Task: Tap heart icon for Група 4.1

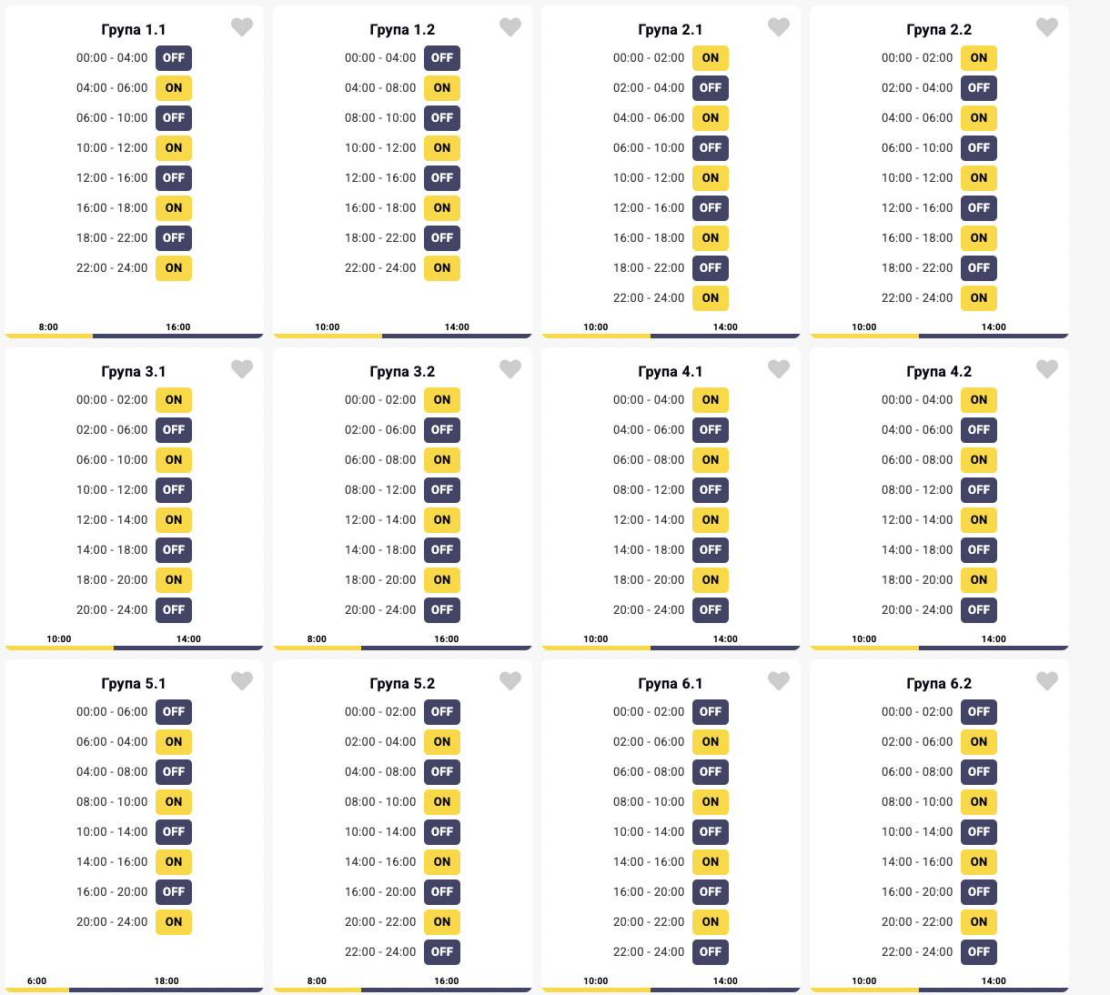Action: click(x=778, y=369)
